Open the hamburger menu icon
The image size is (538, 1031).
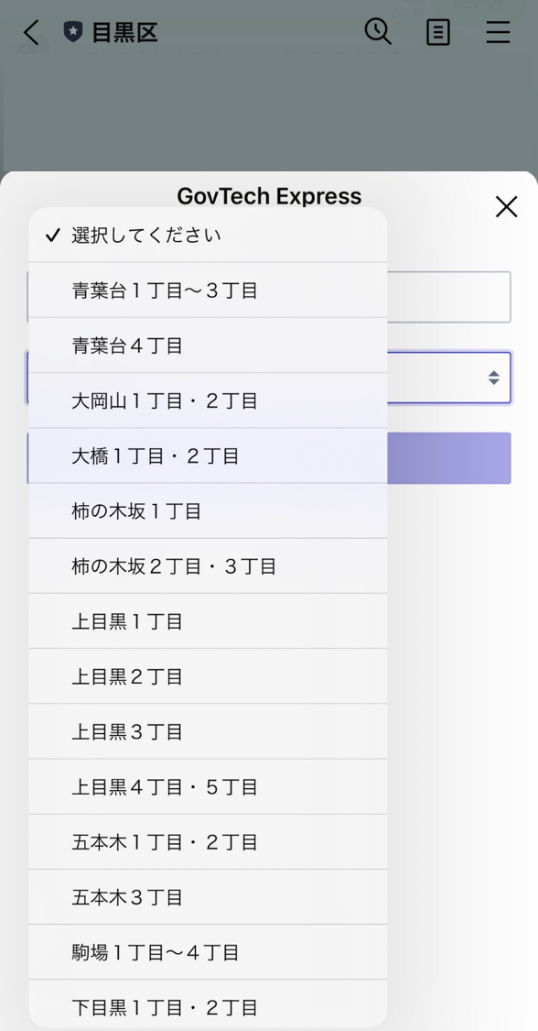pyautogui.click(x=498, y=32)
